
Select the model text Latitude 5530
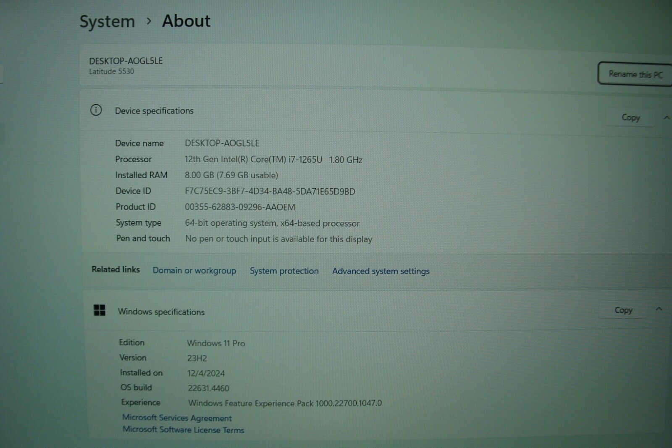pyautogui.click(x=111, y=71)
